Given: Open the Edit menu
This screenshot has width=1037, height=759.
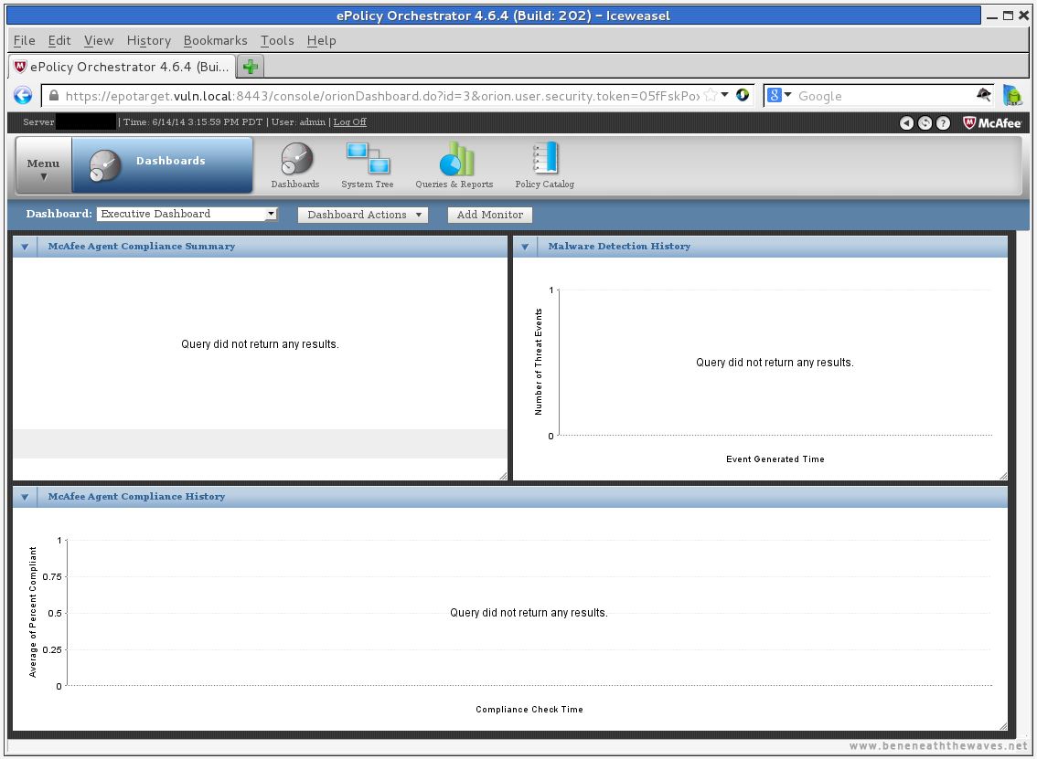Looking at the screenshot, I should coord(59,41).
